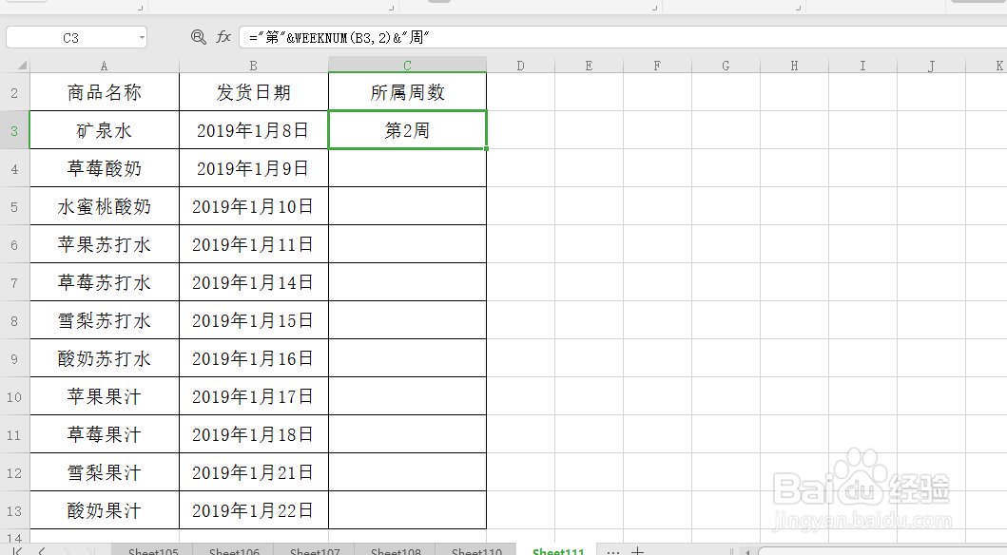1007x555 pixels.
Task: Click the 所属周数 header cell
Action: (407, 92)
